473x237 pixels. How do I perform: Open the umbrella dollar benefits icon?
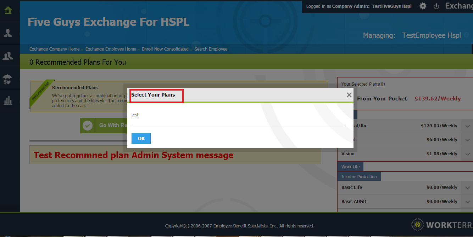click(8, 79)
